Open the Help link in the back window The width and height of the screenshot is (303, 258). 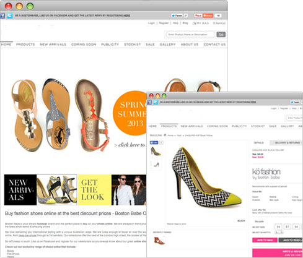[x=175, y=23]
